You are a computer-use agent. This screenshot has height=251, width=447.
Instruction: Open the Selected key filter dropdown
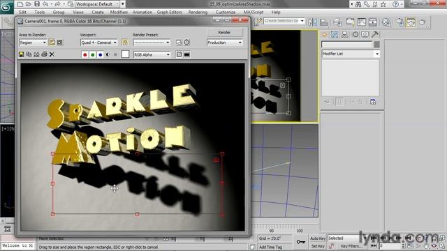point(347,238)
